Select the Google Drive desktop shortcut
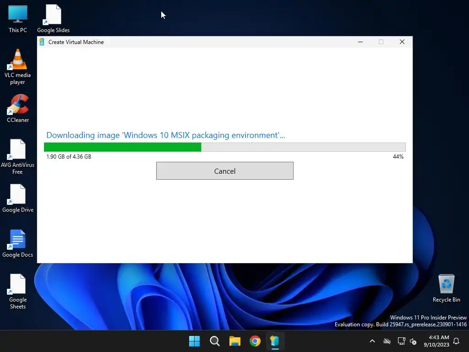This screenshot has height=352, width=469. [x=18, y=198]
